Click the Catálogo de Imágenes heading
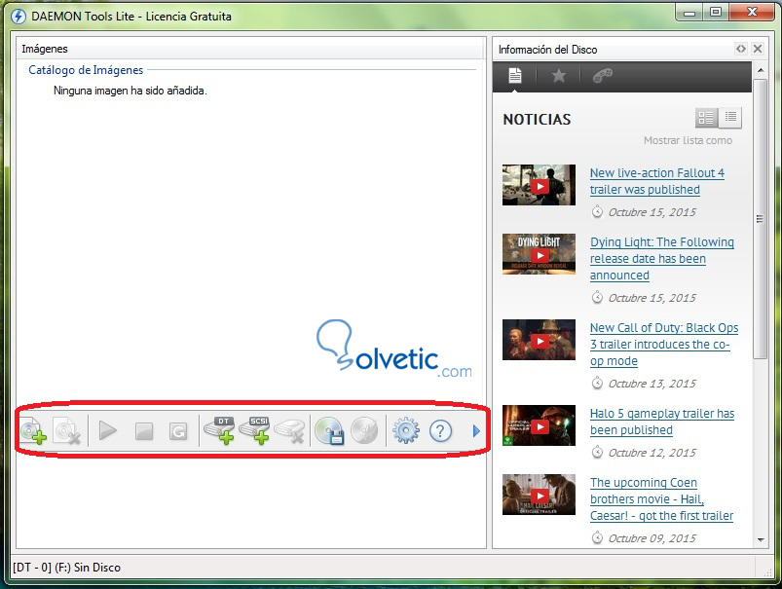The height and width of the screenshot is (589, 782). click(x=86, y=70)
